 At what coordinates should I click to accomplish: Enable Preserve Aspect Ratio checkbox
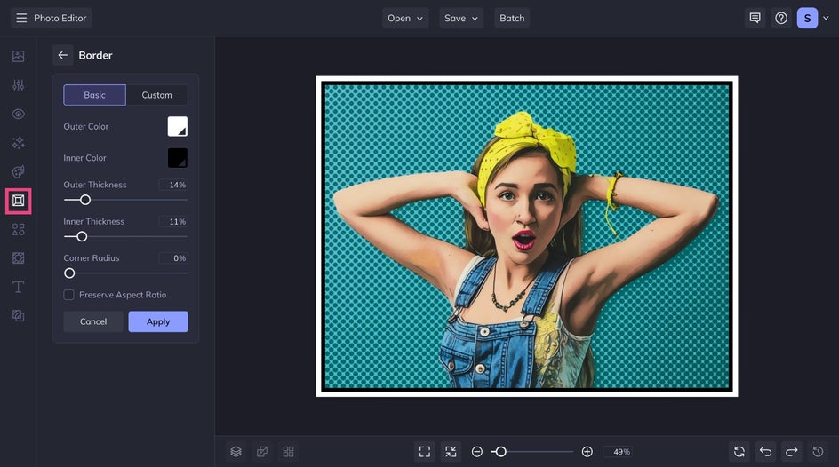coord(69,295)
